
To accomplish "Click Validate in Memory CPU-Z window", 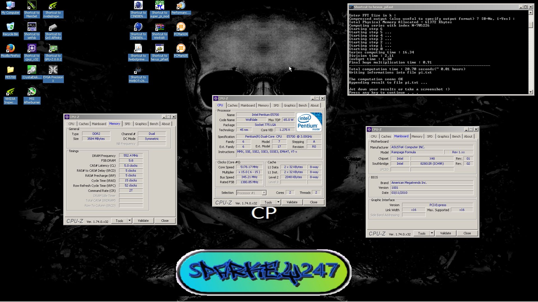I will coord(143,221).
